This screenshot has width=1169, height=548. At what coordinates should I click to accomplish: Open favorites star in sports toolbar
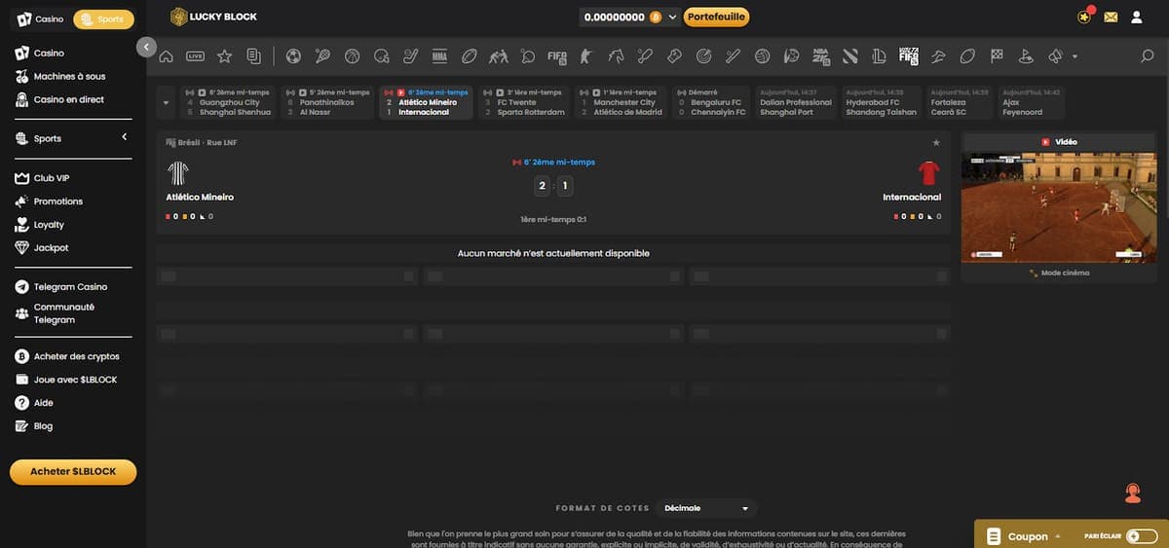tap(224, 56)
